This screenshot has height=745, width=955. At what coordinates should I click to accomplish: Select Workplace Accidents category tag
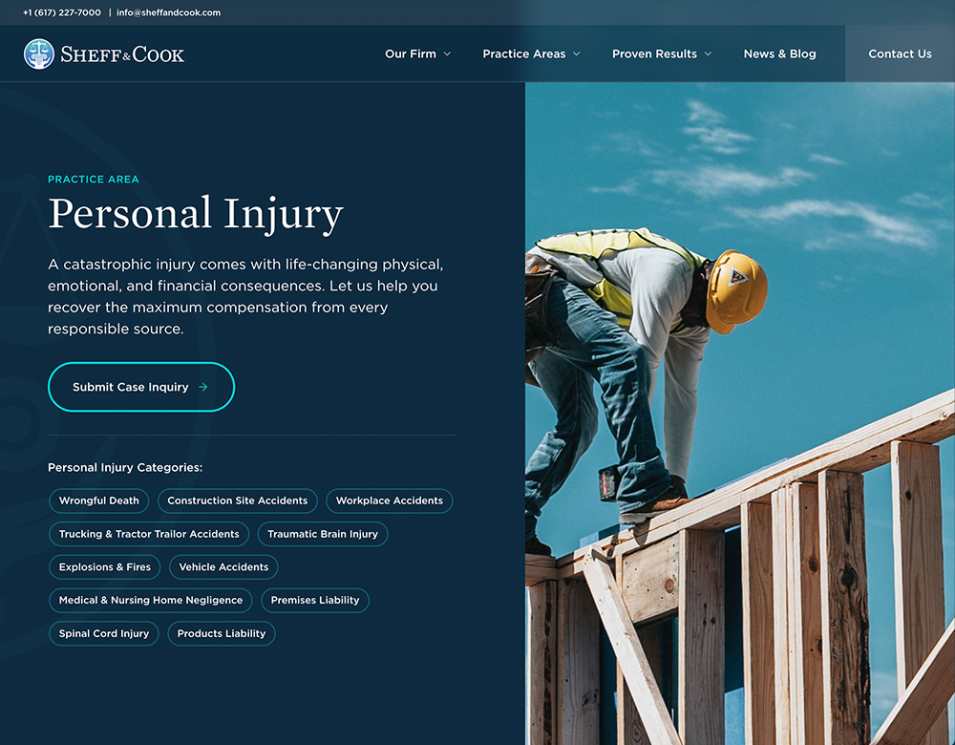click(389, 500)
